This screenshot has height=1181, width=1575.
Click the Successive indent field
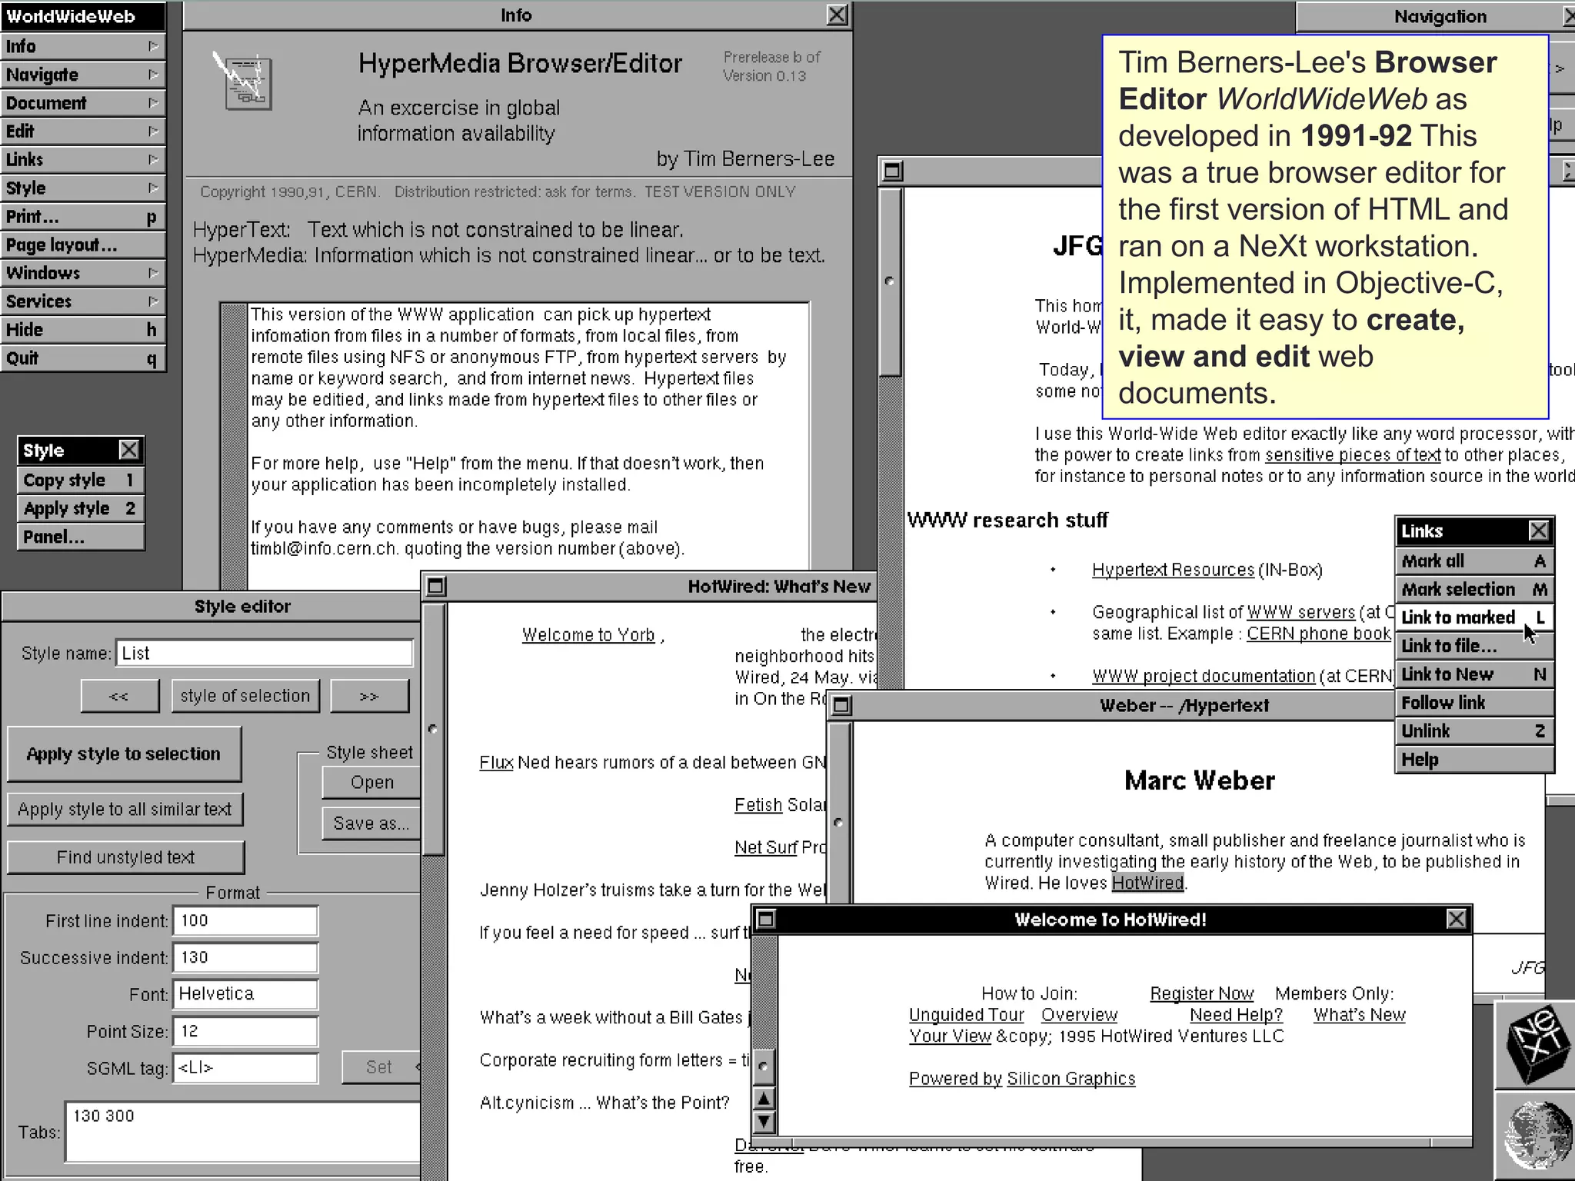[245, 957]
